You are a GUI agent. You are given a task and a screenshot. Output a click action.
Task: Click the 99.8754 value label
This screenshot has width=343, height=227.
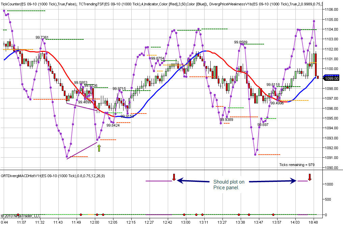tap(158, 58)
